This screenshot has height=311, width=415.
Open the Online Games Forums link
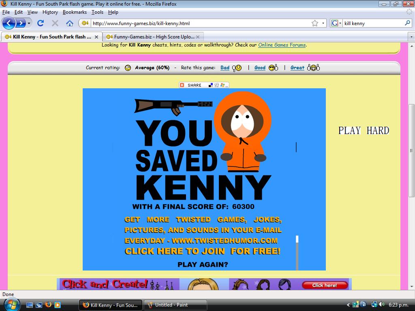tap(282, 45)
